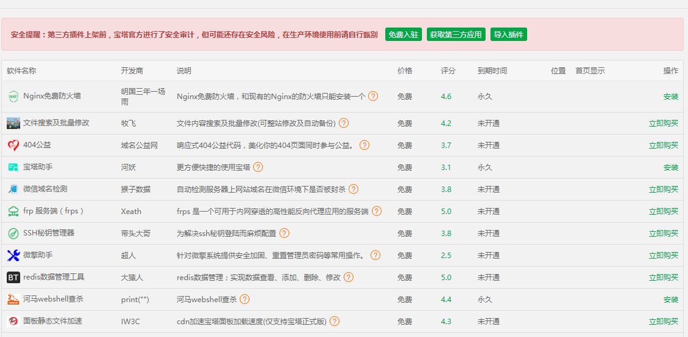Click the 说明 column header
688x337 pixels.
tap(184, 71)
